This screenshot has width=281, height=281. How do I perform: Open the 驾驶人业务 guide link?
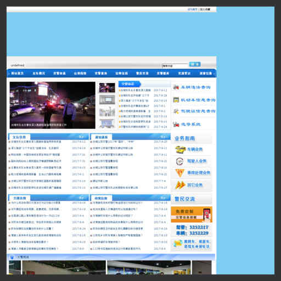(196, 161)
